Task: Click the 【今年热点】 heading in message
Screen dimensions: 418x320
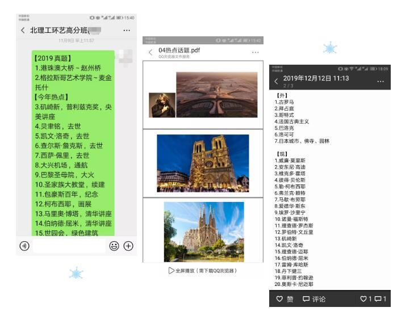Action: [x=51, y=97]
